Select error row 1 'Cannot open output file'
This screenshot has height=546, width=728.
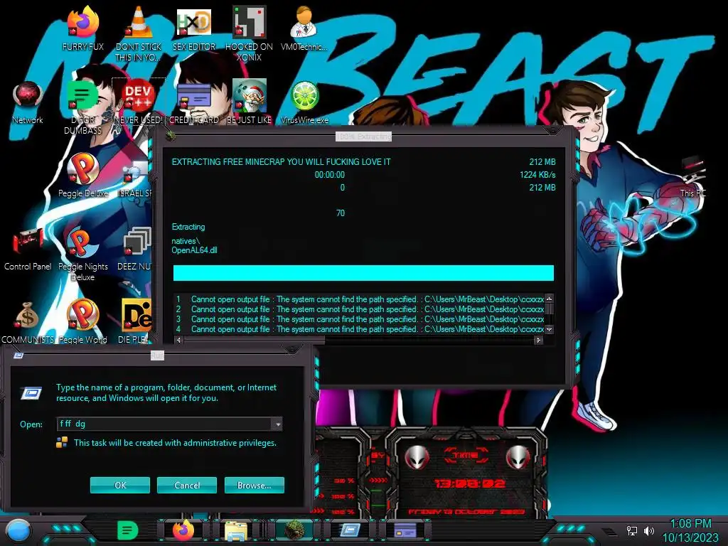(x=359, y=299)
